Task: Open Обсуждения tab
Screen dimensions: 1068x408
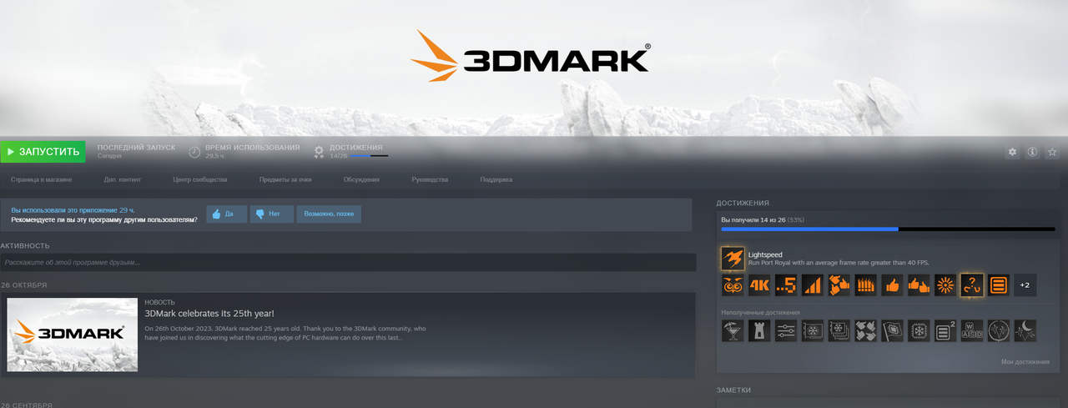Action: [x=361, y=179]
